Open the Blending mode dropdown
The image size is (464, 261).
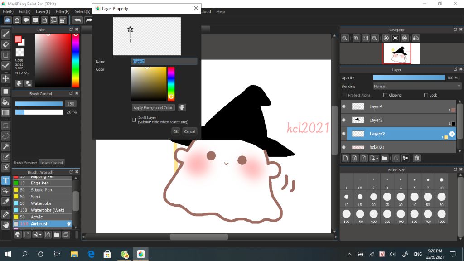417,87
